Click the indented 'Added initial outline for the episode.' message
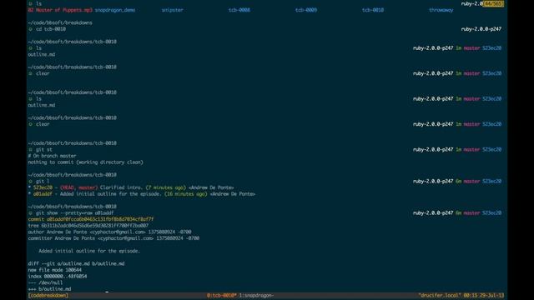The width and height of the screenshot is (534, 300). coord(89,251)
